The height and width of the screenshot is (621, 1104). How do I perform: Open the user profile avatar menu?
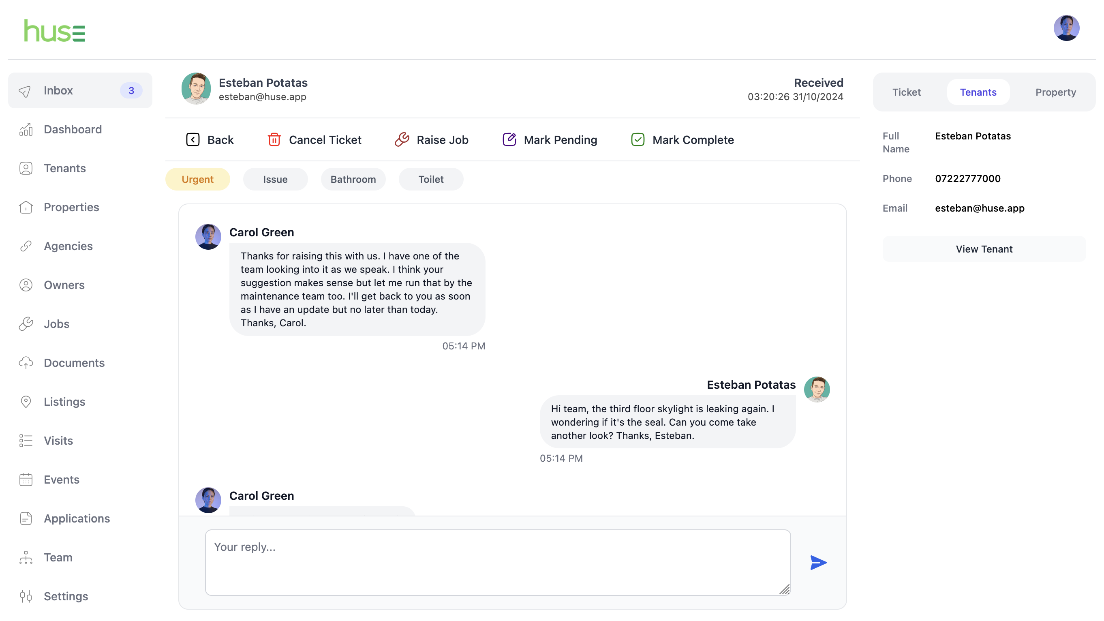[x=1066, y=28]
